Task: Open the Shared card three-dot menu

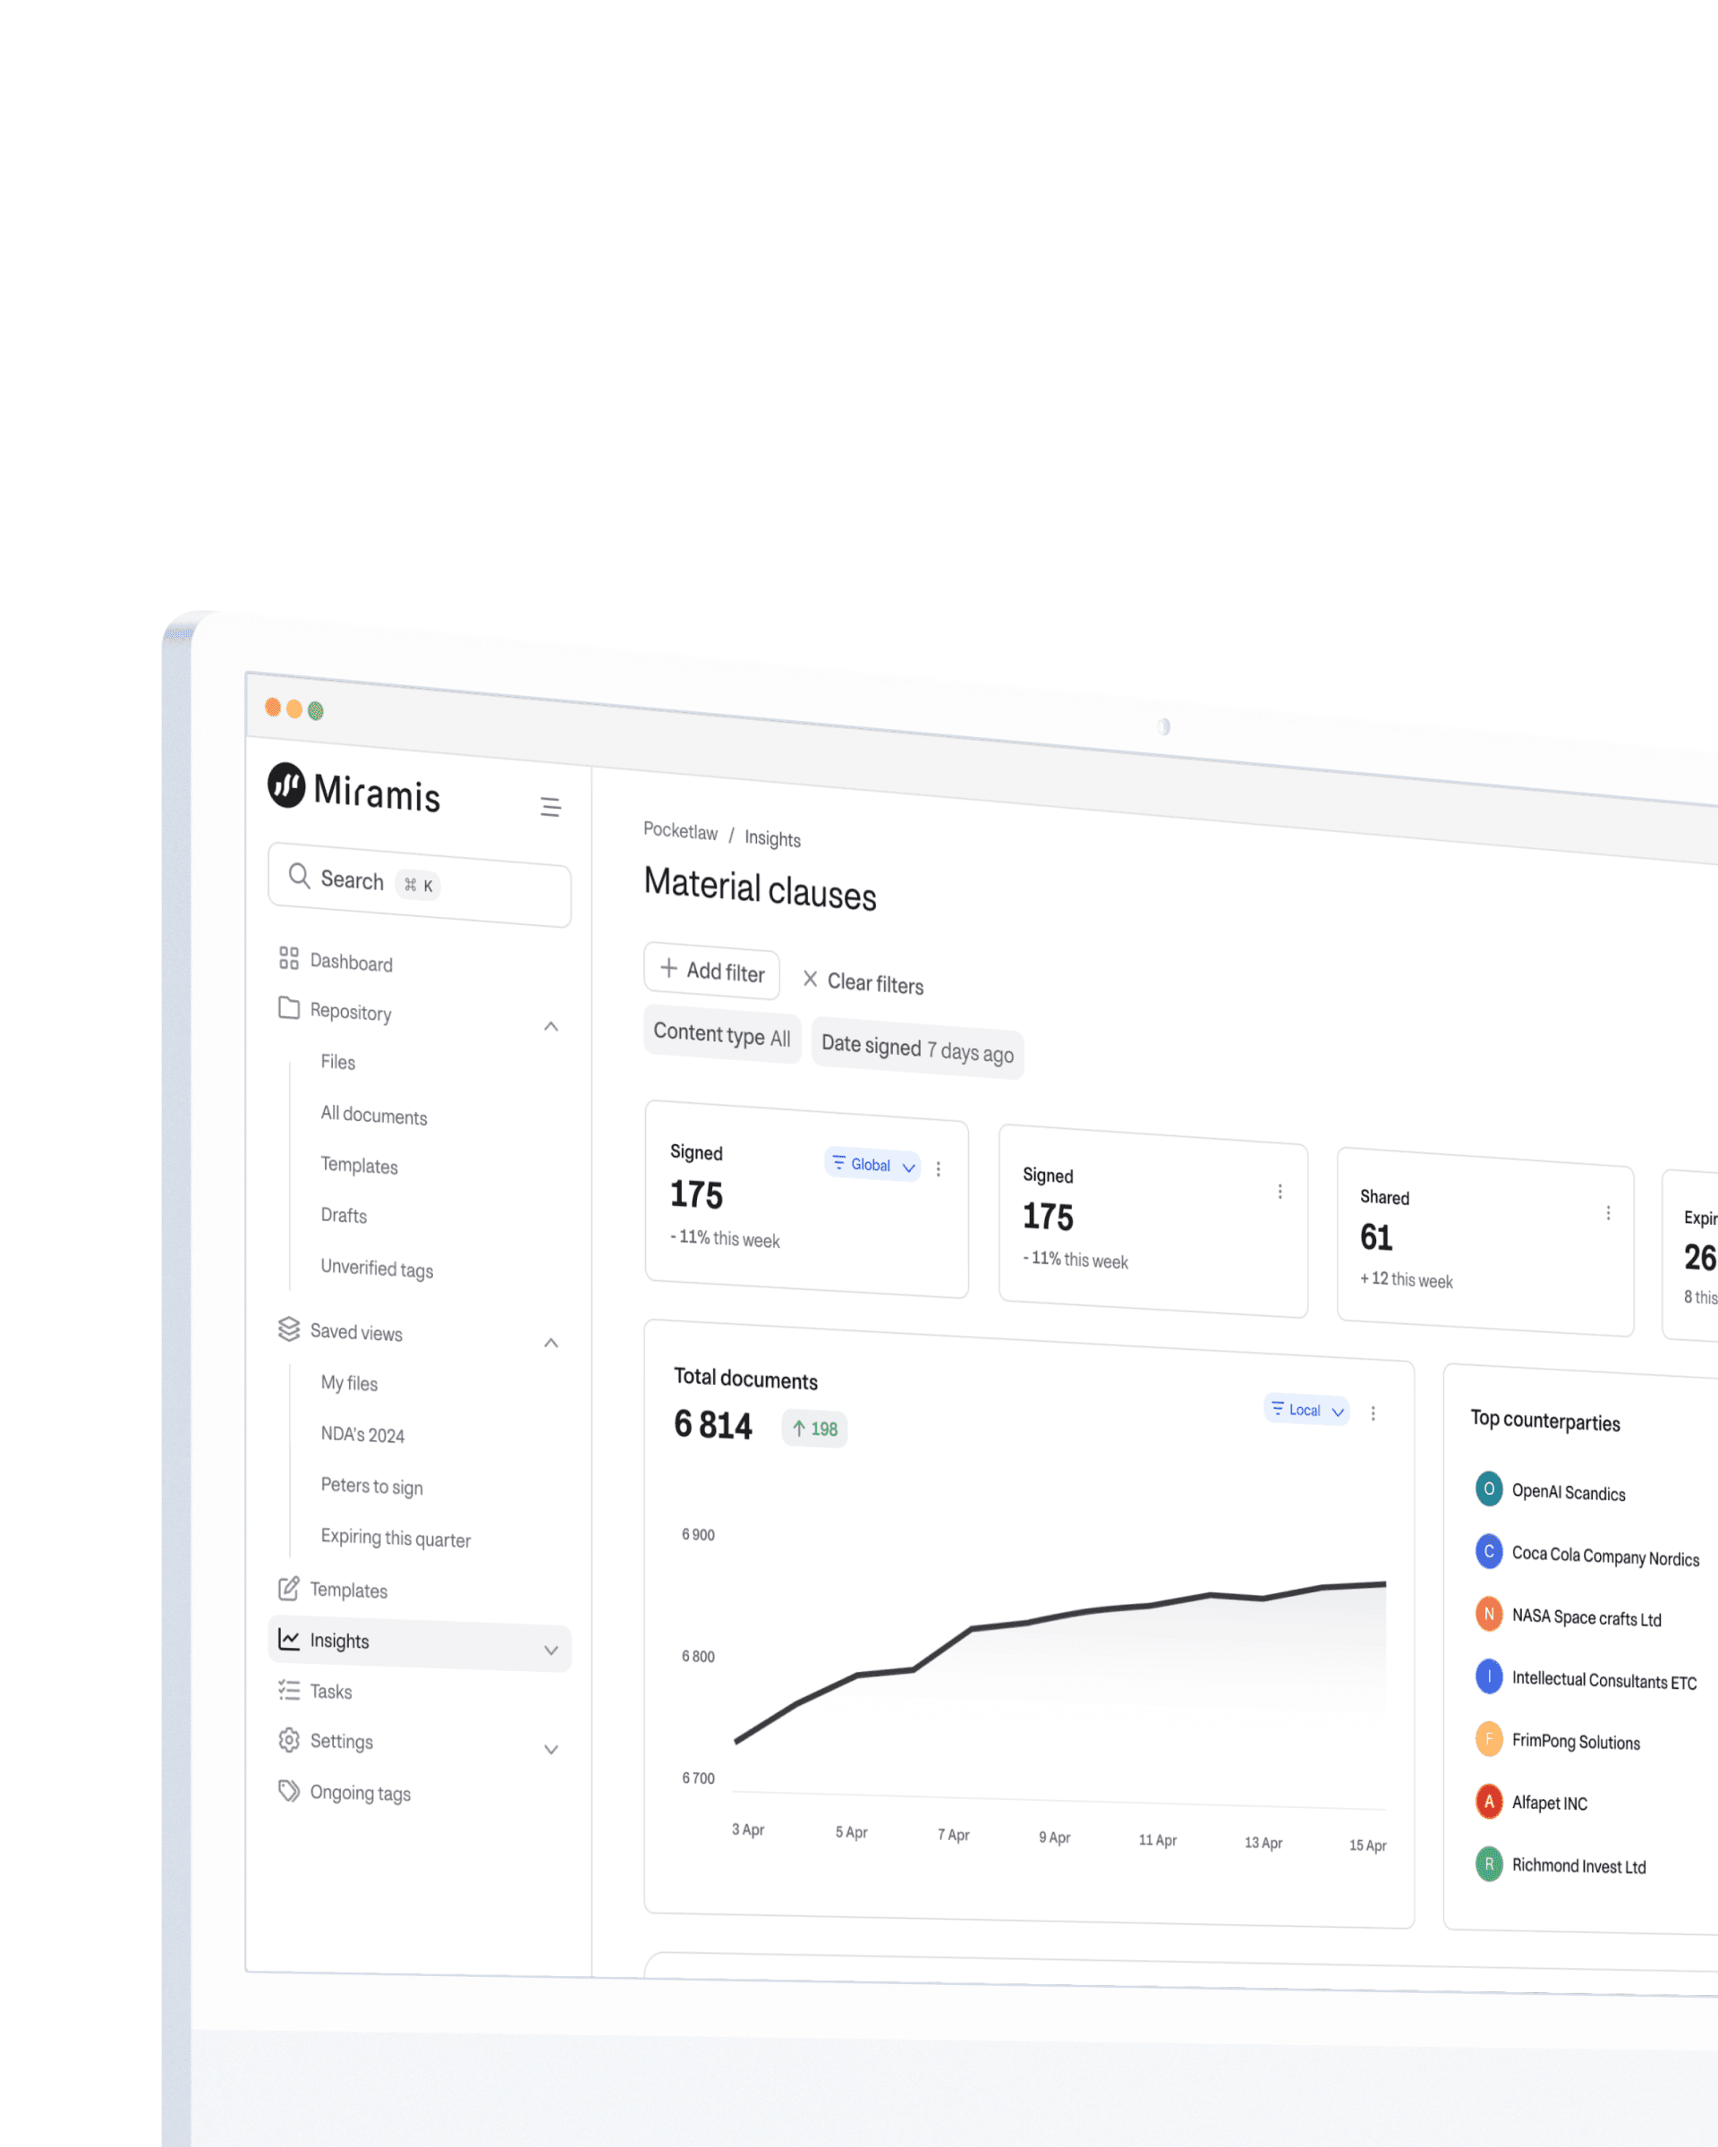Action: pos(1607,1213)
